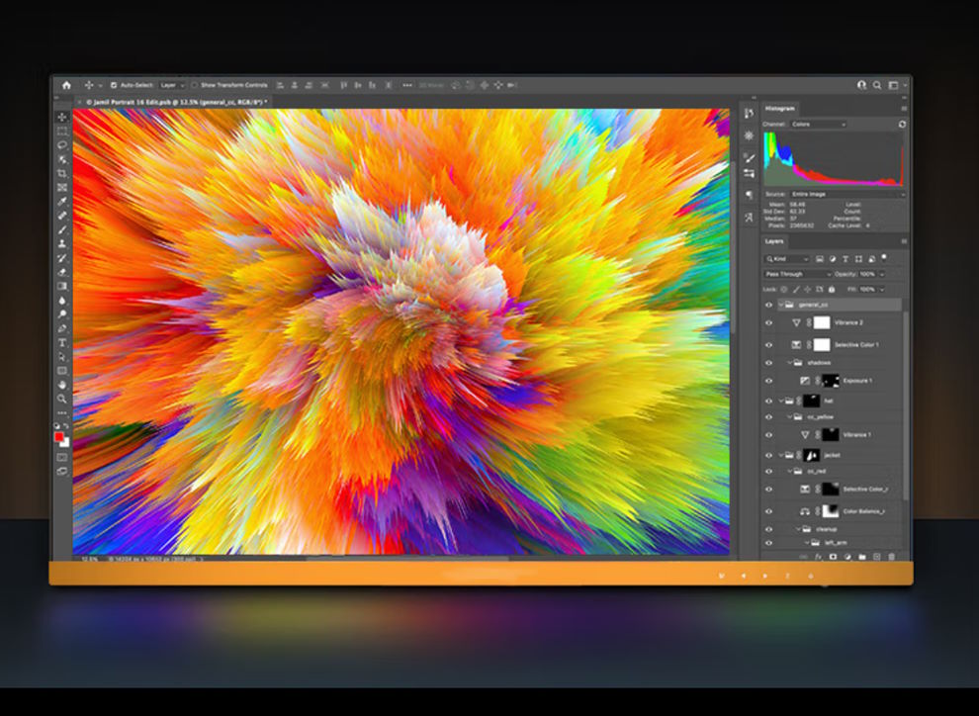Image resolution: width=979 pixels, height=716 pixels.
Task: Select the Horizontal Type tool
Action: tap(62, 342)
